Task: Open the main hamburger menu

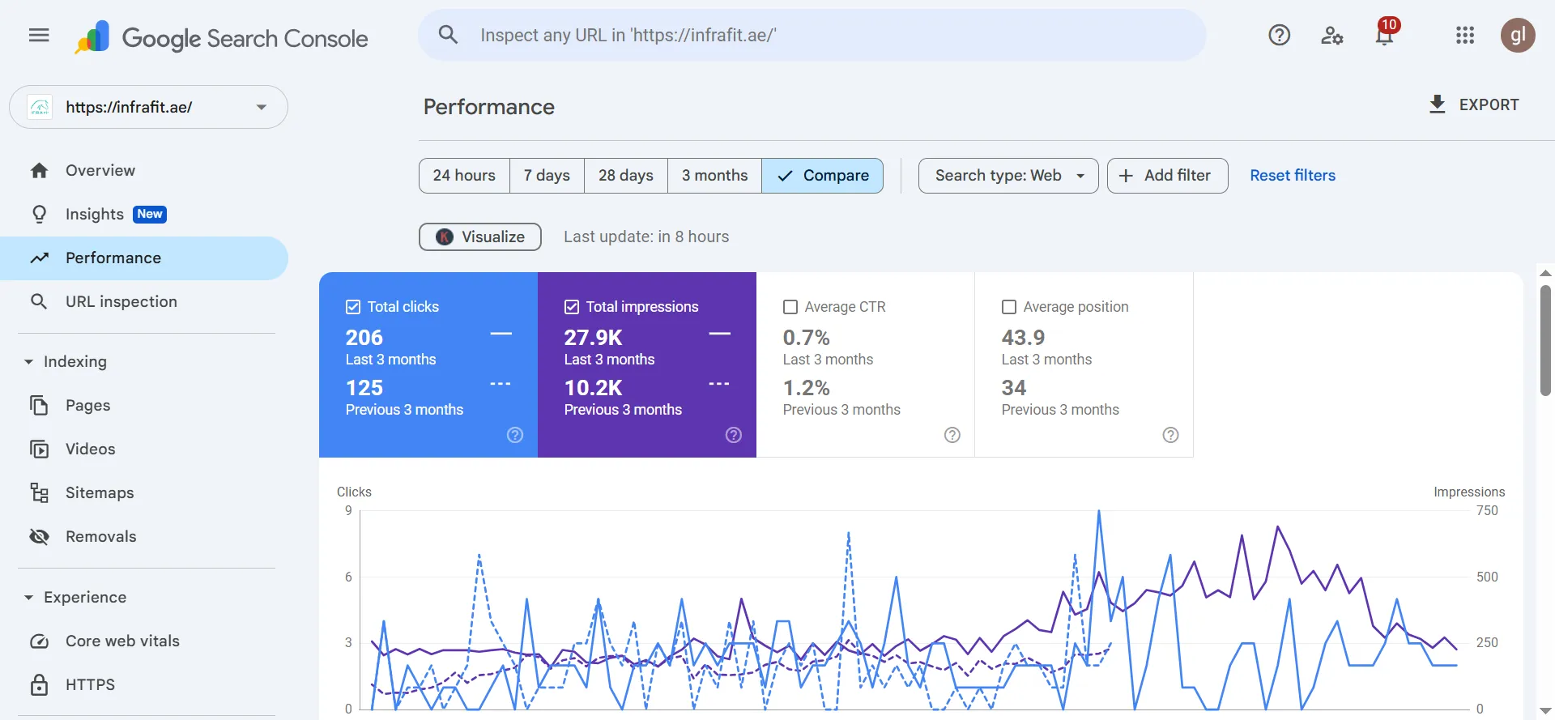Action: click(39, 36)
